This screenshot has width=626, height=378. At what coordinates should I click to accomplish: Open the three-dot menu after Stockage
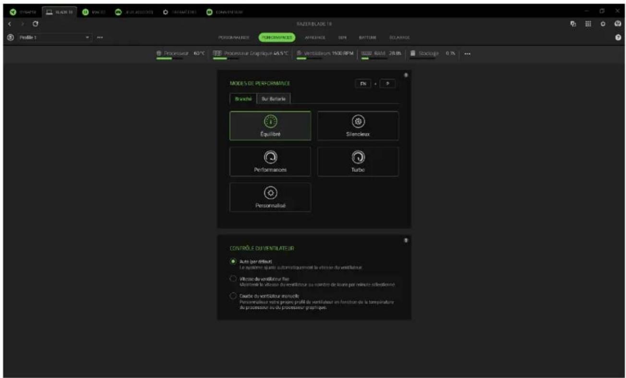pos(467,53)
